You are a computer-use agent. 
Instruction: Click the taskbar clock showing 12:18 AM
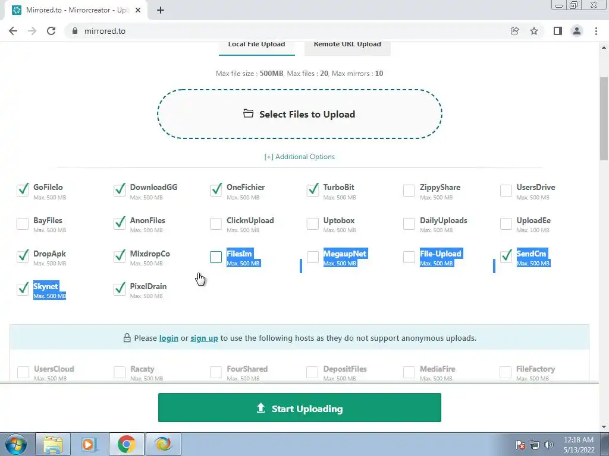click(x=579, y=445)
